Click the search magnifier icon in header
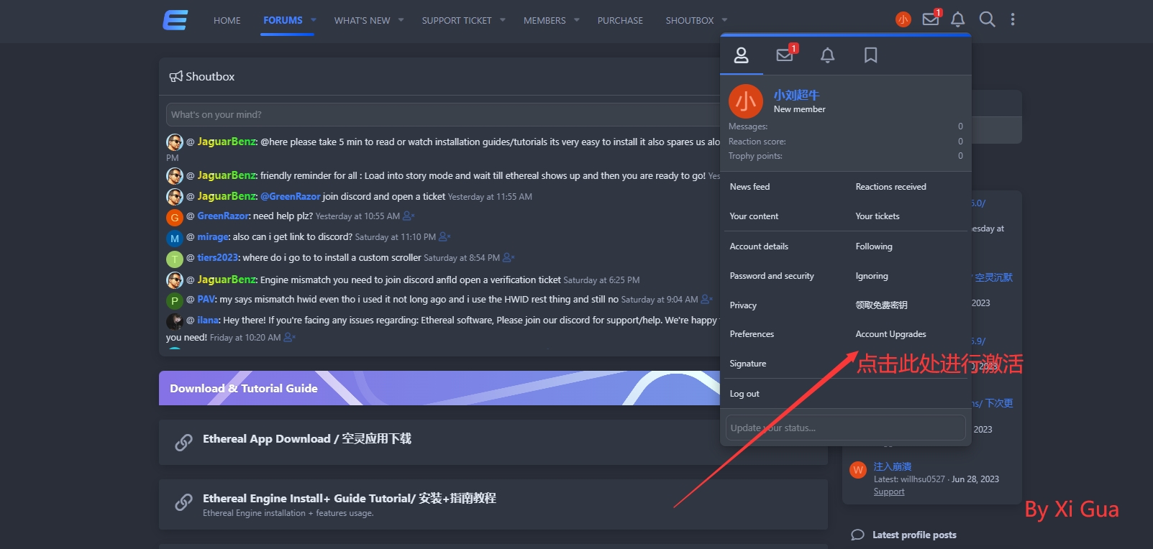Screen dimensions: 1153x549 pos(987,19)
